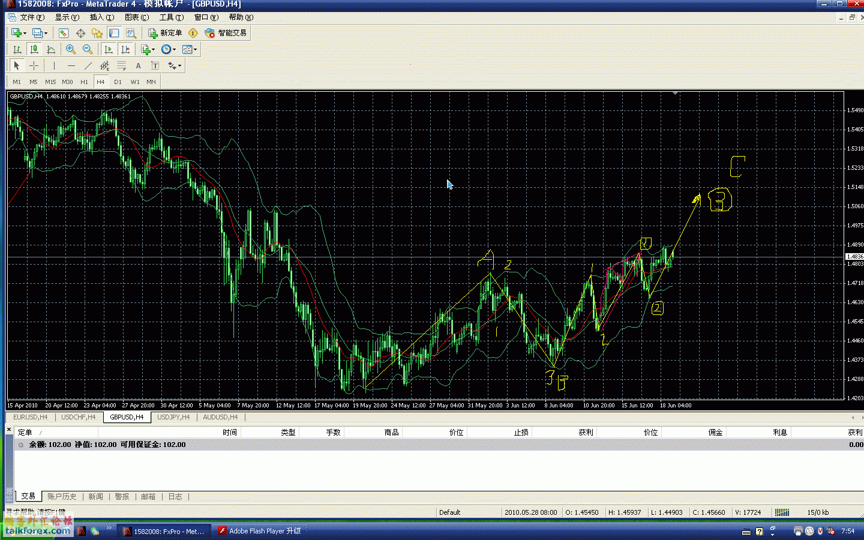The height and width of the screenshot is (540, 864).
Task: Switch to the AUDUSD,H4 chart tab
Action: pyautogui.click(x=220, y=417)
